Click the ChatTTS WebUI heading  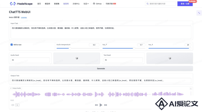coord(20,12)
